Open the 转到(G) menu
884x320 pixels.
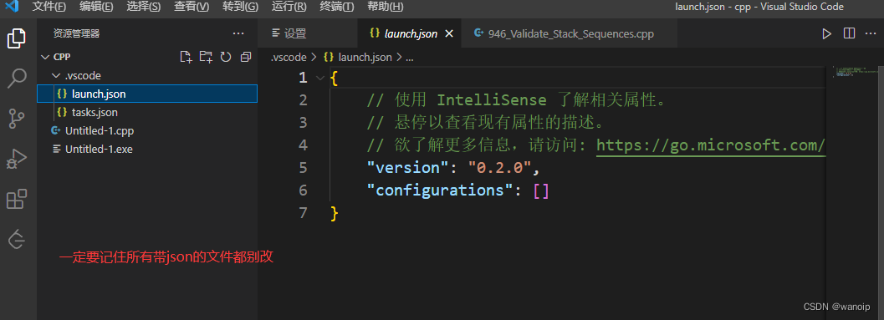point(240,7)
